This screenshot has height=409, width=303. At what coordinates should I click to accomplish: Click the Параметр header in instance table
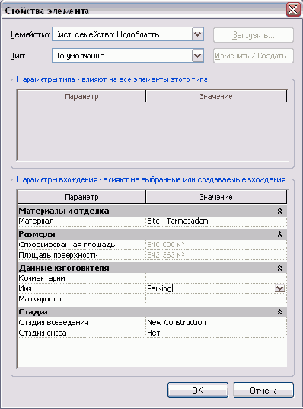coord(81,197)
